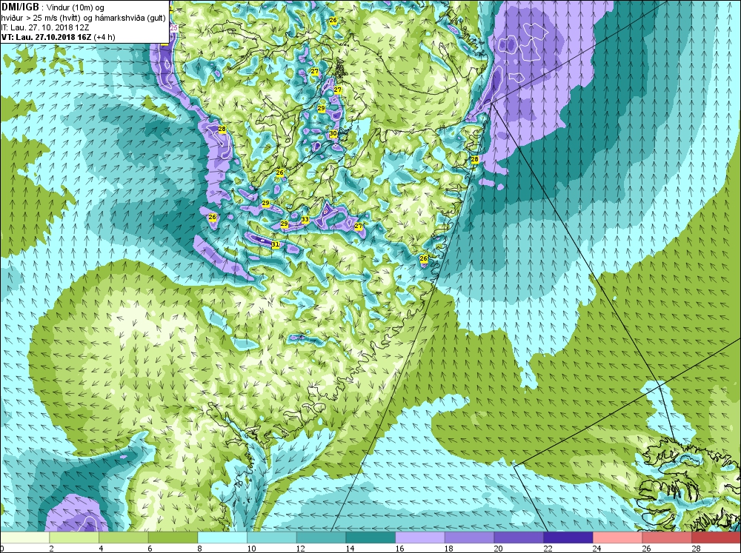Pick the red legend swatch above 28 m/s
This screenshot has width=741, height=553.
click(x=716, y=538)
